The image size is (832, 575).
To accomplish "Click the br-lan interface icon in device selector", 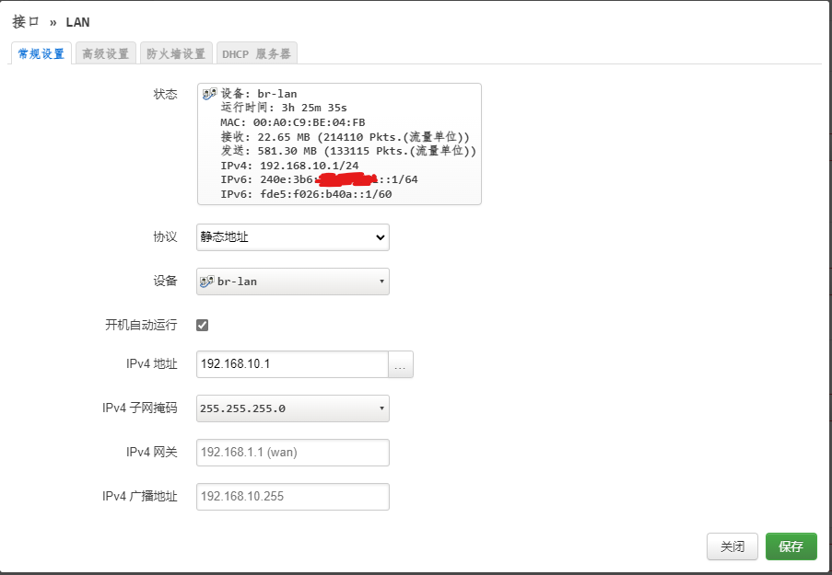I will coord(208,281).
